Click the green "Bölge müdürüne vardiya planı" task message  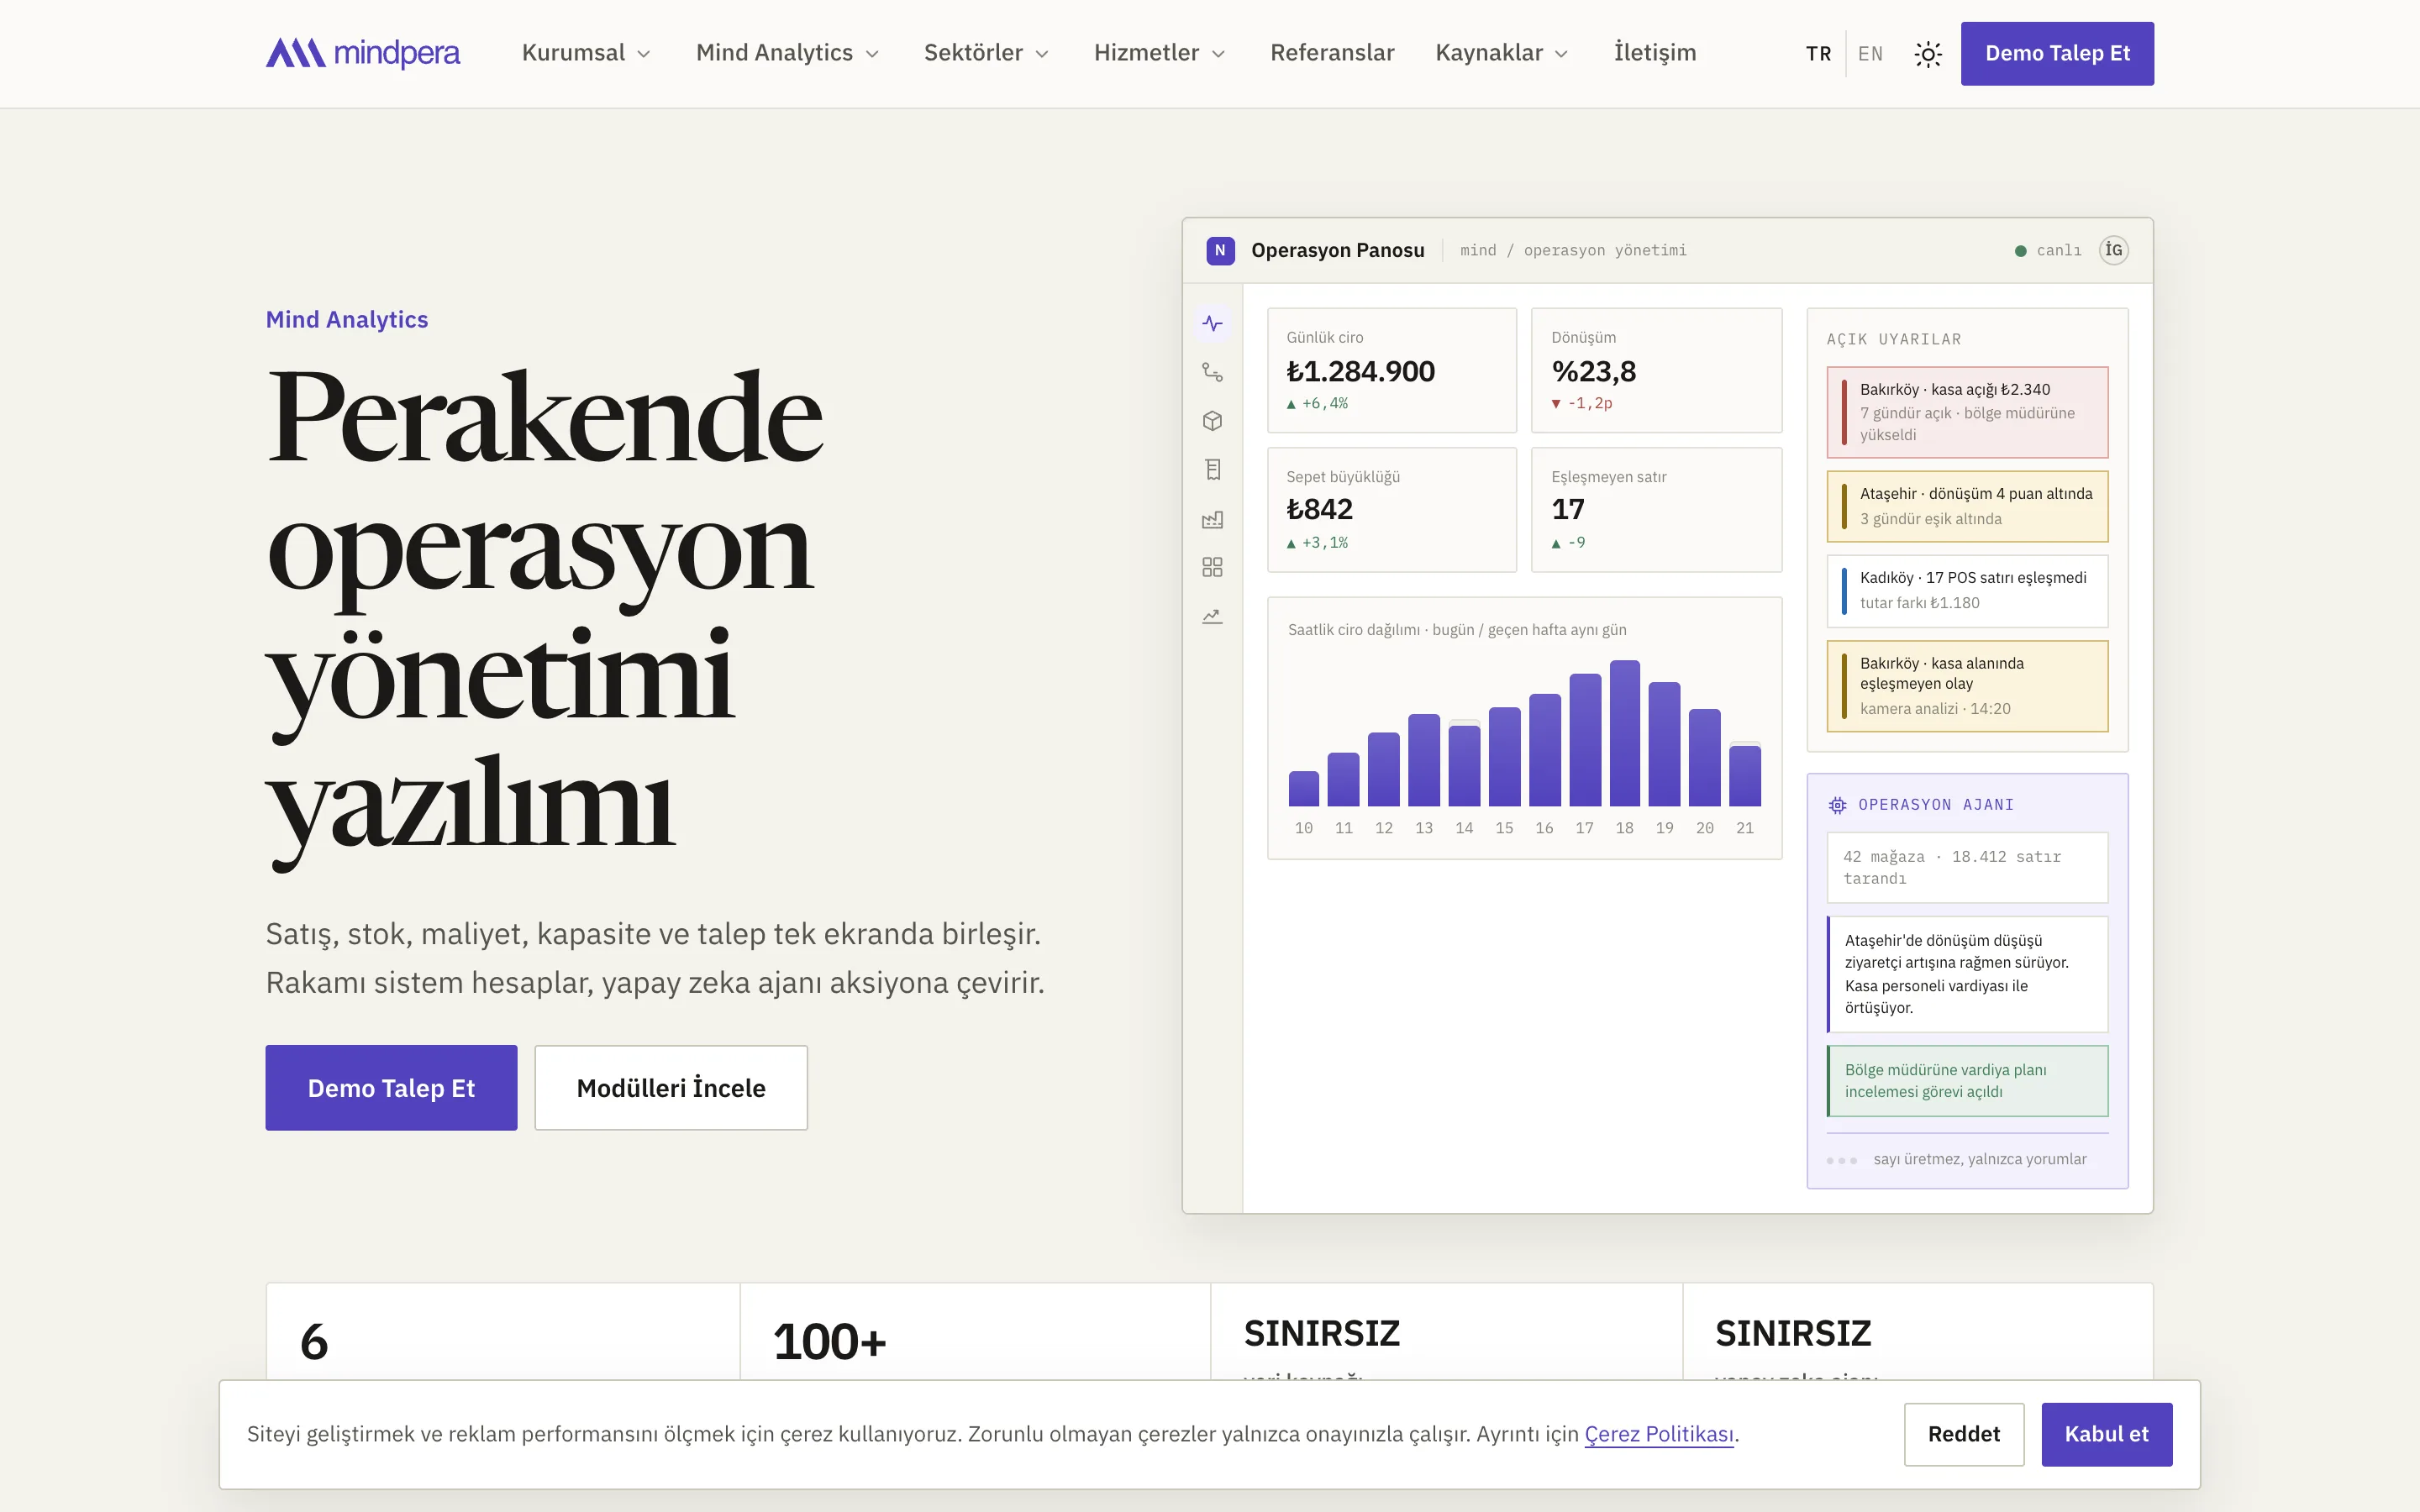tap(1967, 1081)
